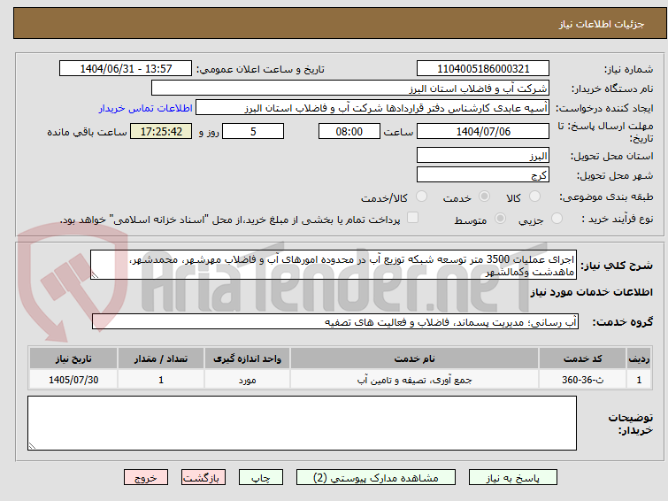Click the پاسخ به نیاز button
This screenshot has width=668, height=501.
[x=513, y=478]
